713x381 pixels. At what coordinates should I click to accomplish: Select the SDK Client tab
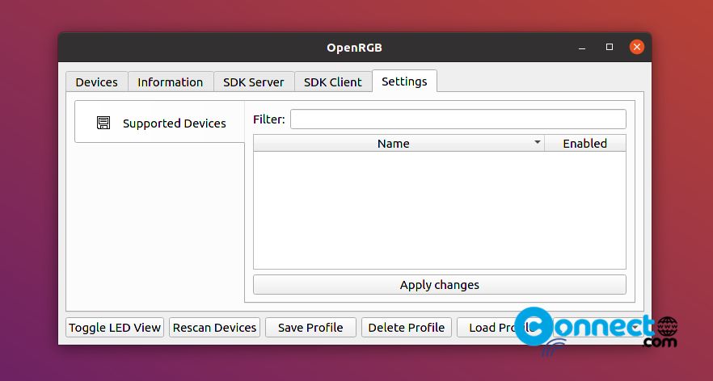333,82
